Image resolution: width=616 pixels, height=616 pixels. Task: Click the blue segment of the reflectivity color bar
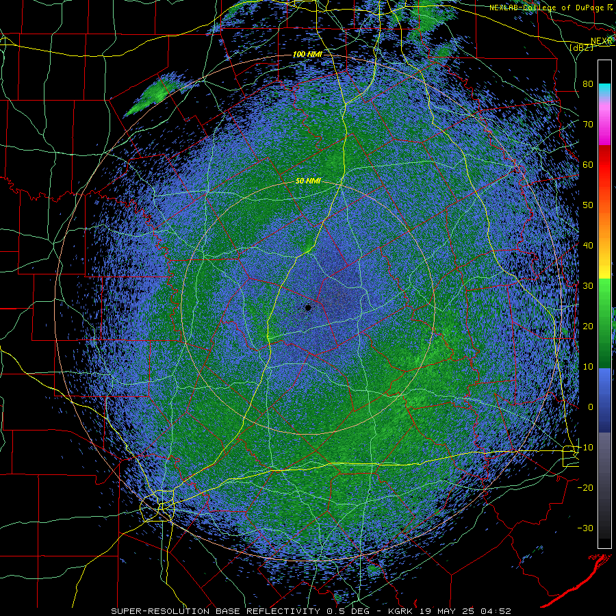coord(604,400)
